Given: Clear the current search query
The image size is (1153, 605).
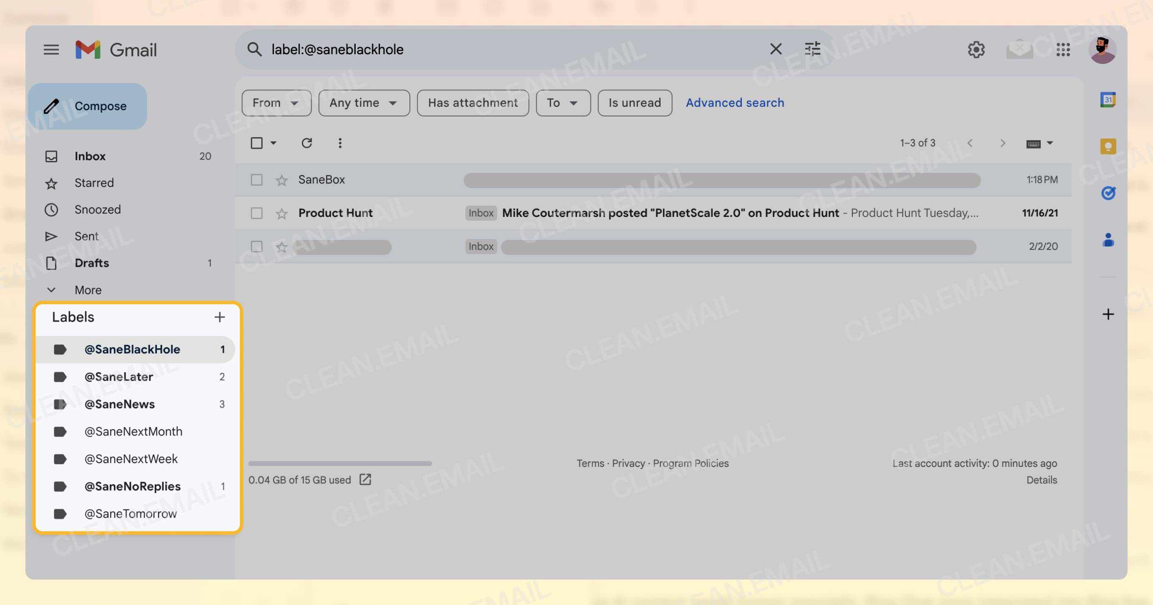Looking at the screenshot, I should [x=776, y=49].
